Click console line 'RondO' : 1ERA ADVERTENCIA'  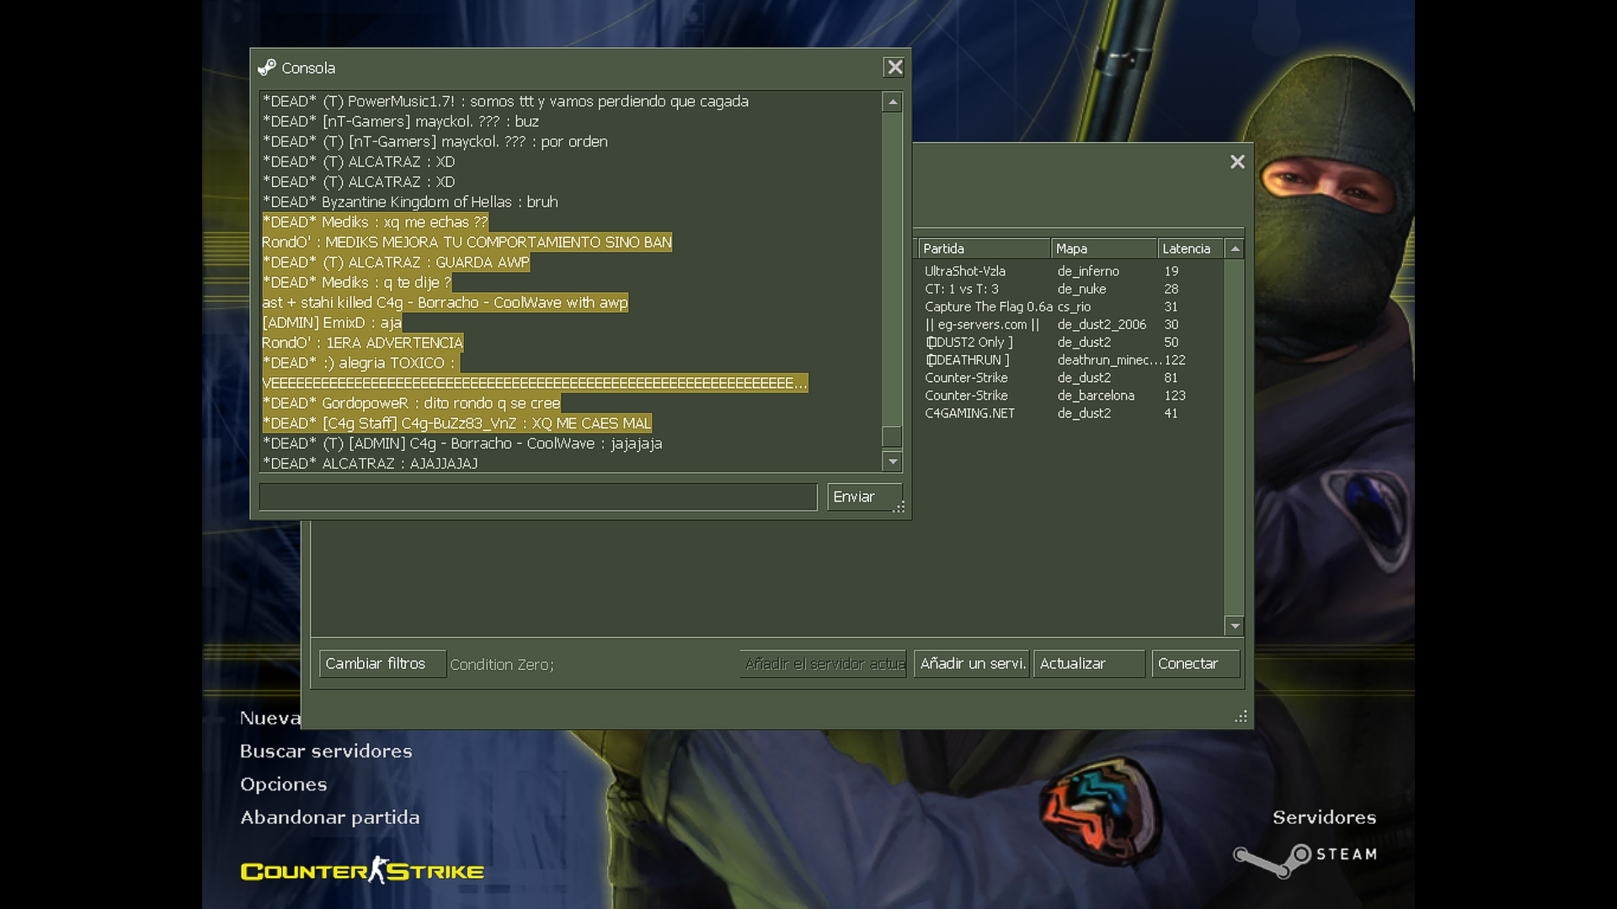click(x=362, y=343)
